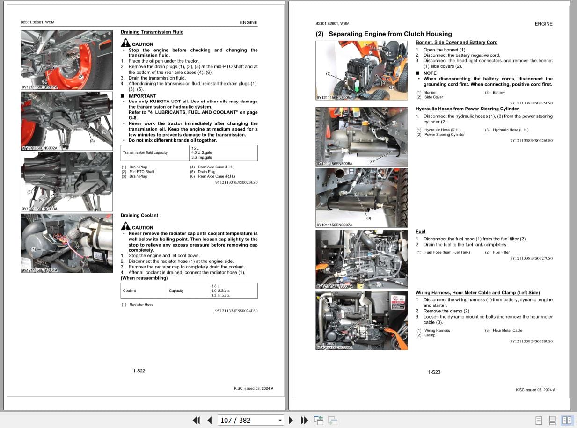Click the grayed-out split window icon
Viewport: 577px width, 428px height.
[x=332, y=420]
